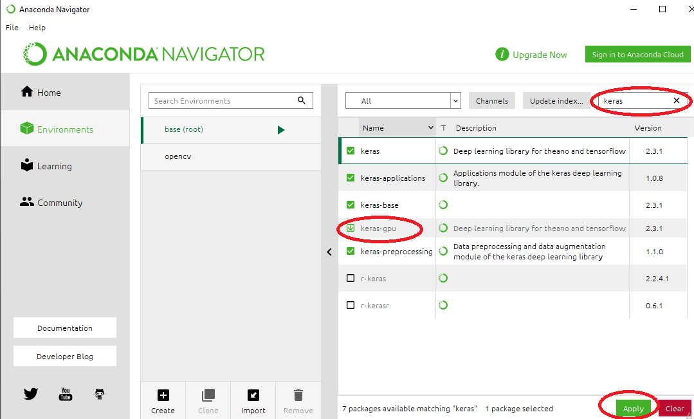Screen dimensions: 694x419
Task: Click the search magnifier in Search Environments
Action: coord(302,100)
